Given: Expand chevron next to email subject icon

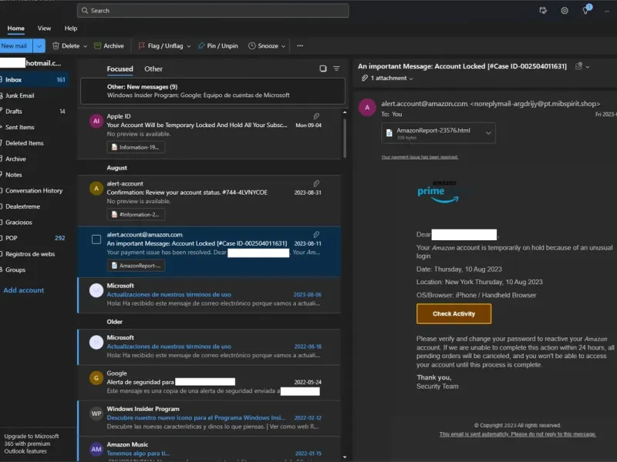Looking at the screenshot, I should coord(588,67).
